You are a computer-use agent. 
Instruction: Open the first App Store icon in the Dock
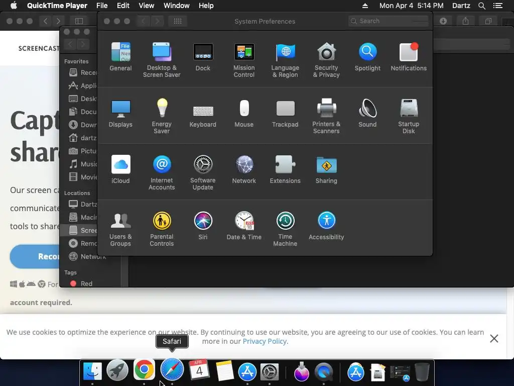(247, 371)
